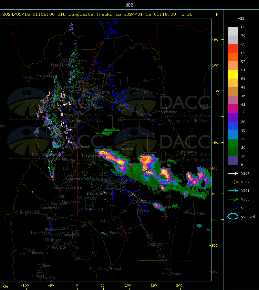The height and width of the screenshot is (290, 259).
Task: Click the orange VBCR arrow in legend
Action: click(233, 182)
